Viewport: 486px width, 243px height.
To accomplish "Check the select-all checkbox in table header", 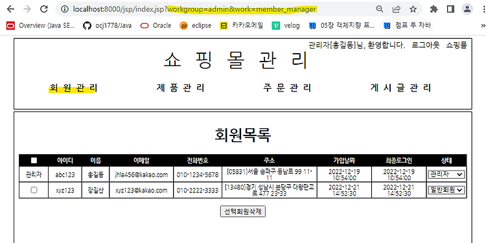I will click(x=34, y=160).
